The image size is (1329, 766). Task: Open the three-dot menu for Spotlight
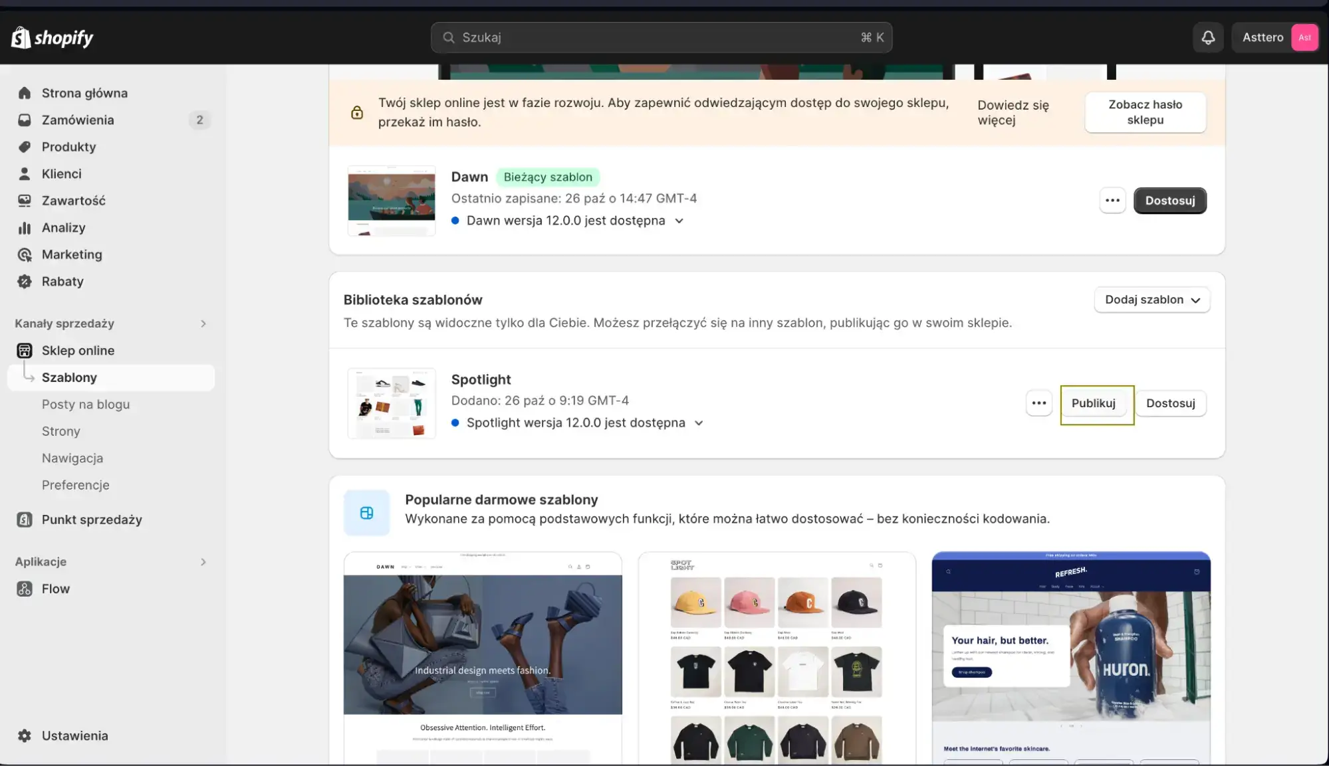(1039, 403)
